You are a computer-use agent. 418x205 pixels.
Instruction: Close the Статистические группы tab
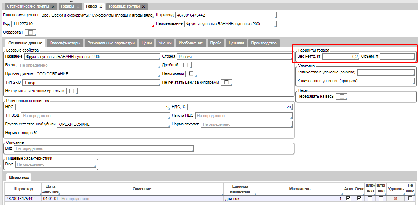pyautogui.click(x=53, y=6)
